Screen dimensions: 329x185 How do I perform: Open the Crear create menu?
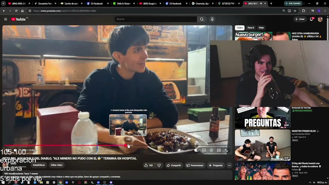pos(300,19)
